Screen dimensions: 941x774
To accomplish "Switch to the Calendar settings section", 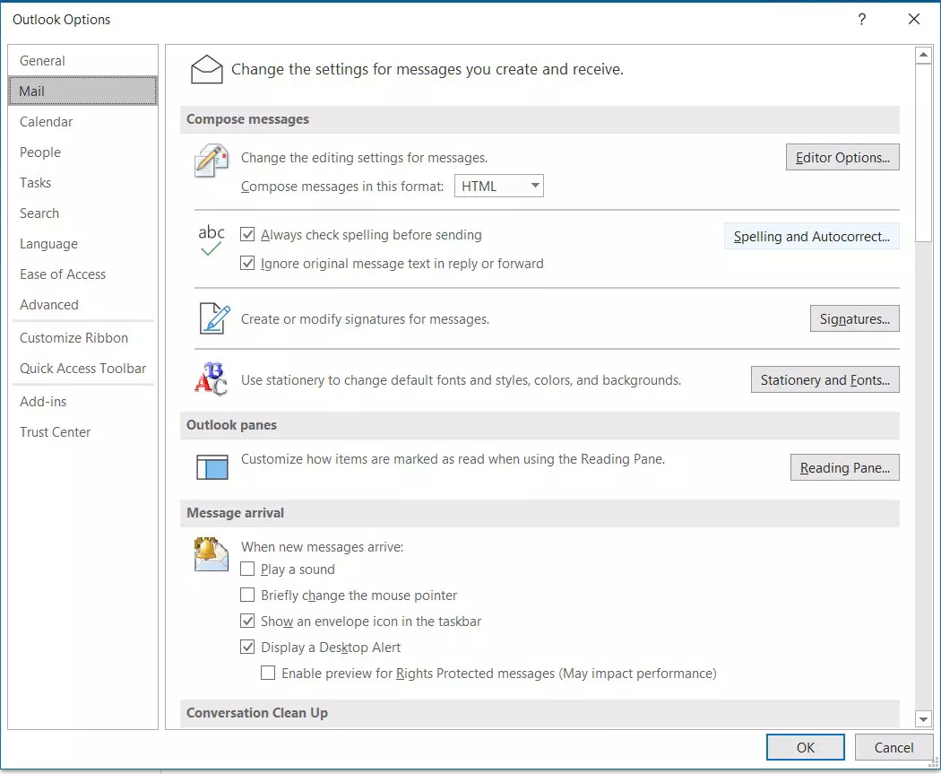I will point(46,121).
